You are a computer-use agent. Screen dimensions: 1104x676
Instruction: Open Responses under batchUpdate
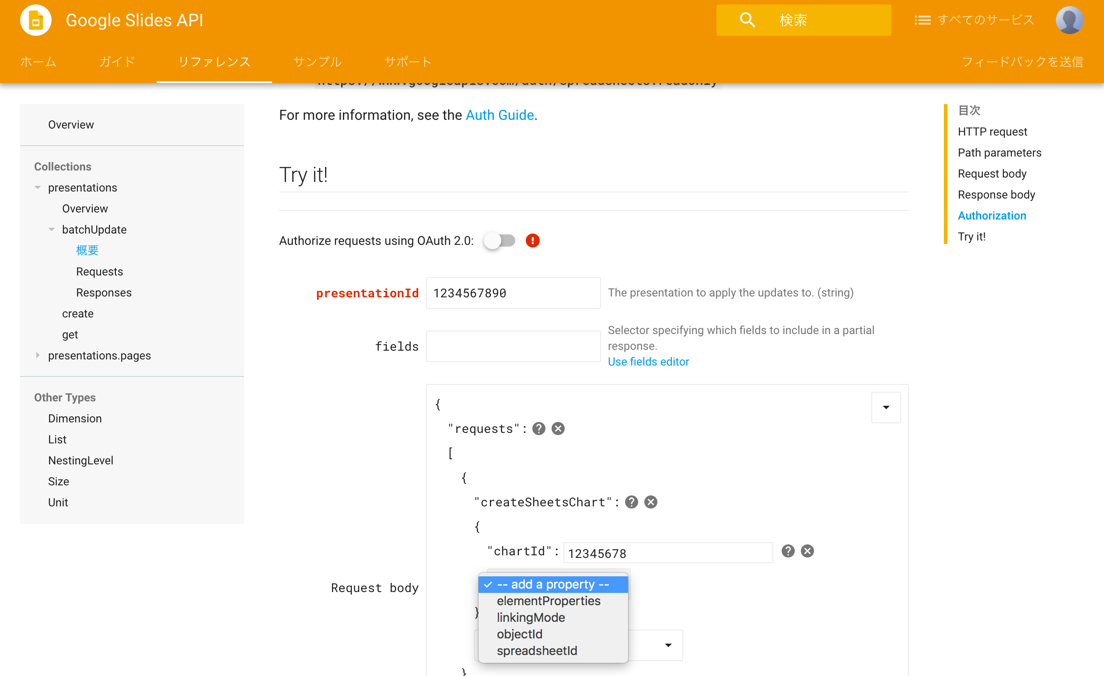click(104, 293)
